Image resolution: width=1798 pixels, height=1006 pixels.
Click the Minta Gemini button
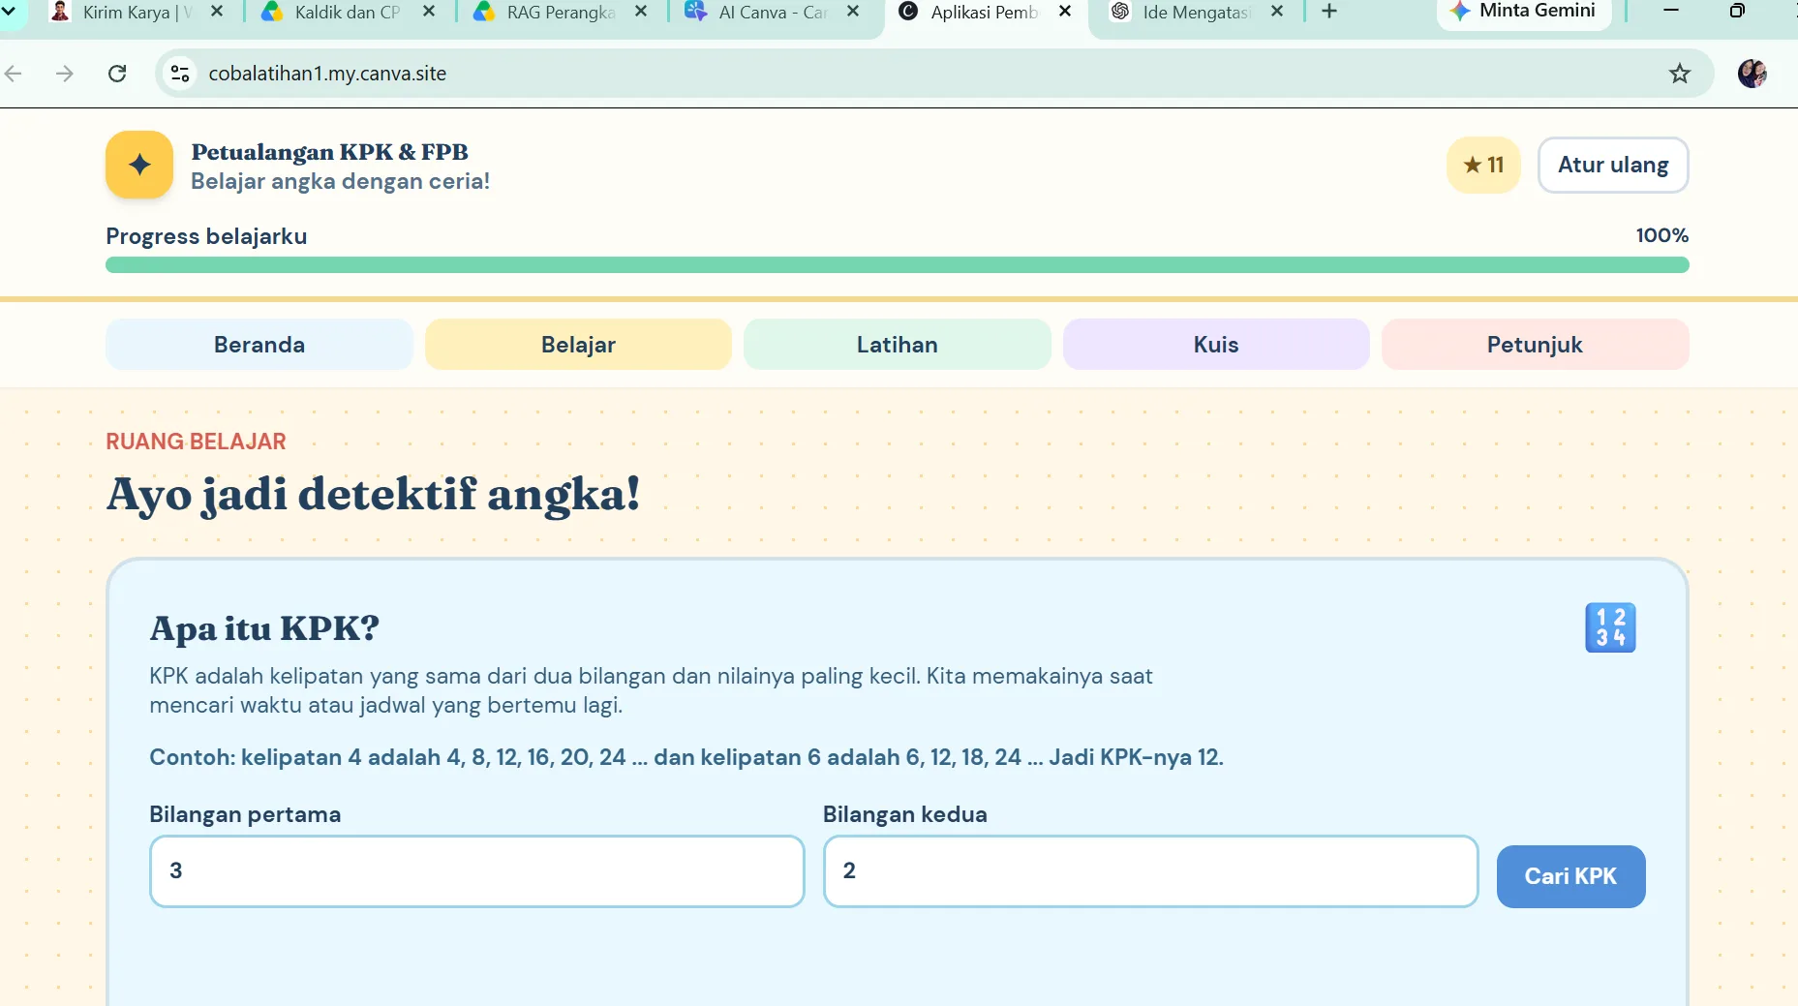click(x=1524, y=12)
